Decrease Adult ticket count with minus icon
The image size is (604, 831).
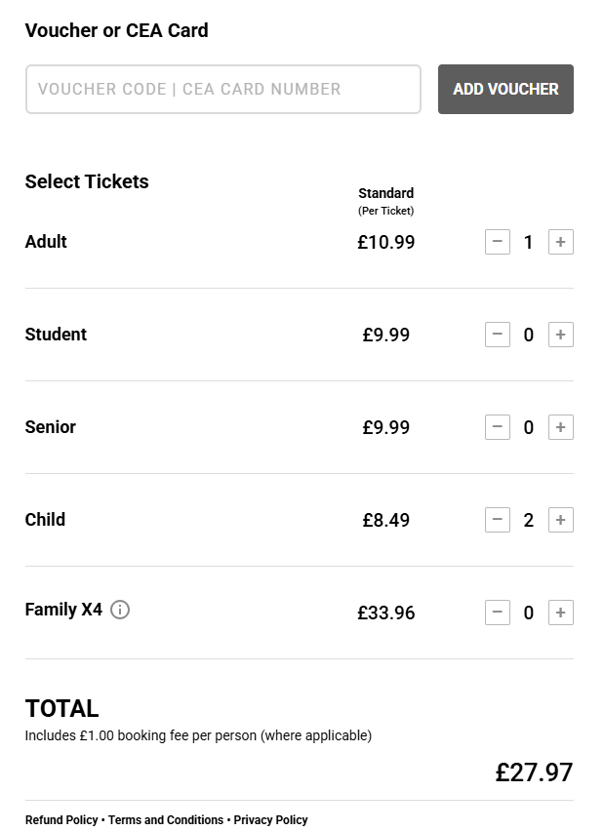tap(498, 242)
